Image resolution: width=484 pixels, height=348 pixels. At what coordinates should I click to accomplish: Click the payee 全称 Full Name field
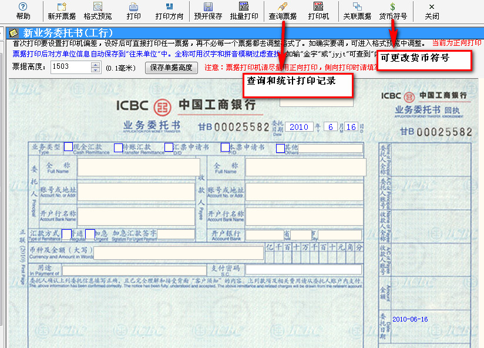click(306, 167)
